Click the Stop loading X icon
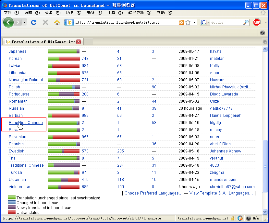The image size is (269, 223). (45, 22)
